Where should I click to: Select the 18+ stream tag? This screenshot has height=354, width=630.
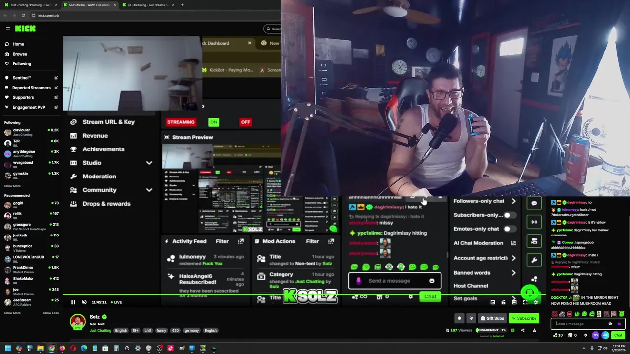[135, 331]
